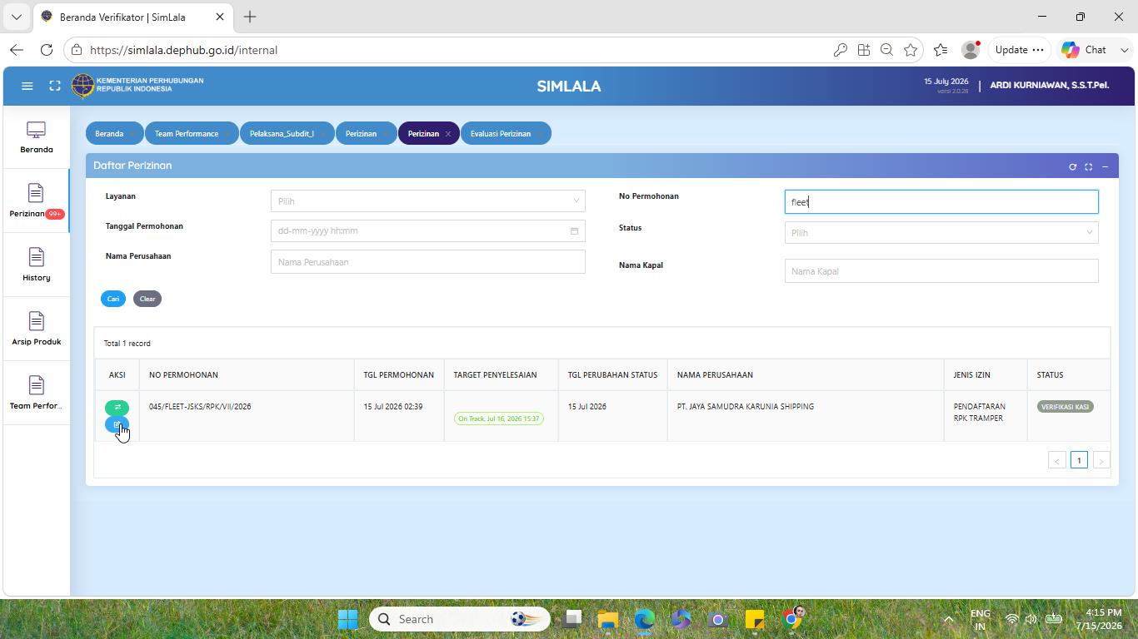This screenshot has height=639, width=1138.
Task: Click the blue edit action icon
Action: [x=117, y=424]
